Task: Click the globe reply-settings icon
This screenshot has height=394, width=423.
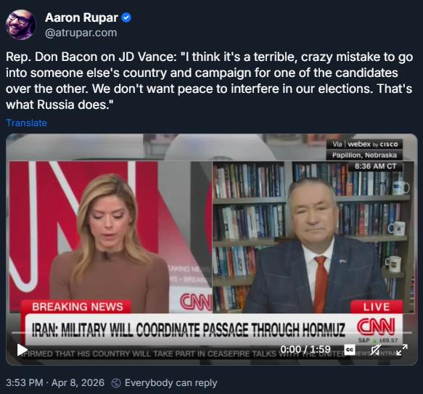Action: [x=116, y=383]
